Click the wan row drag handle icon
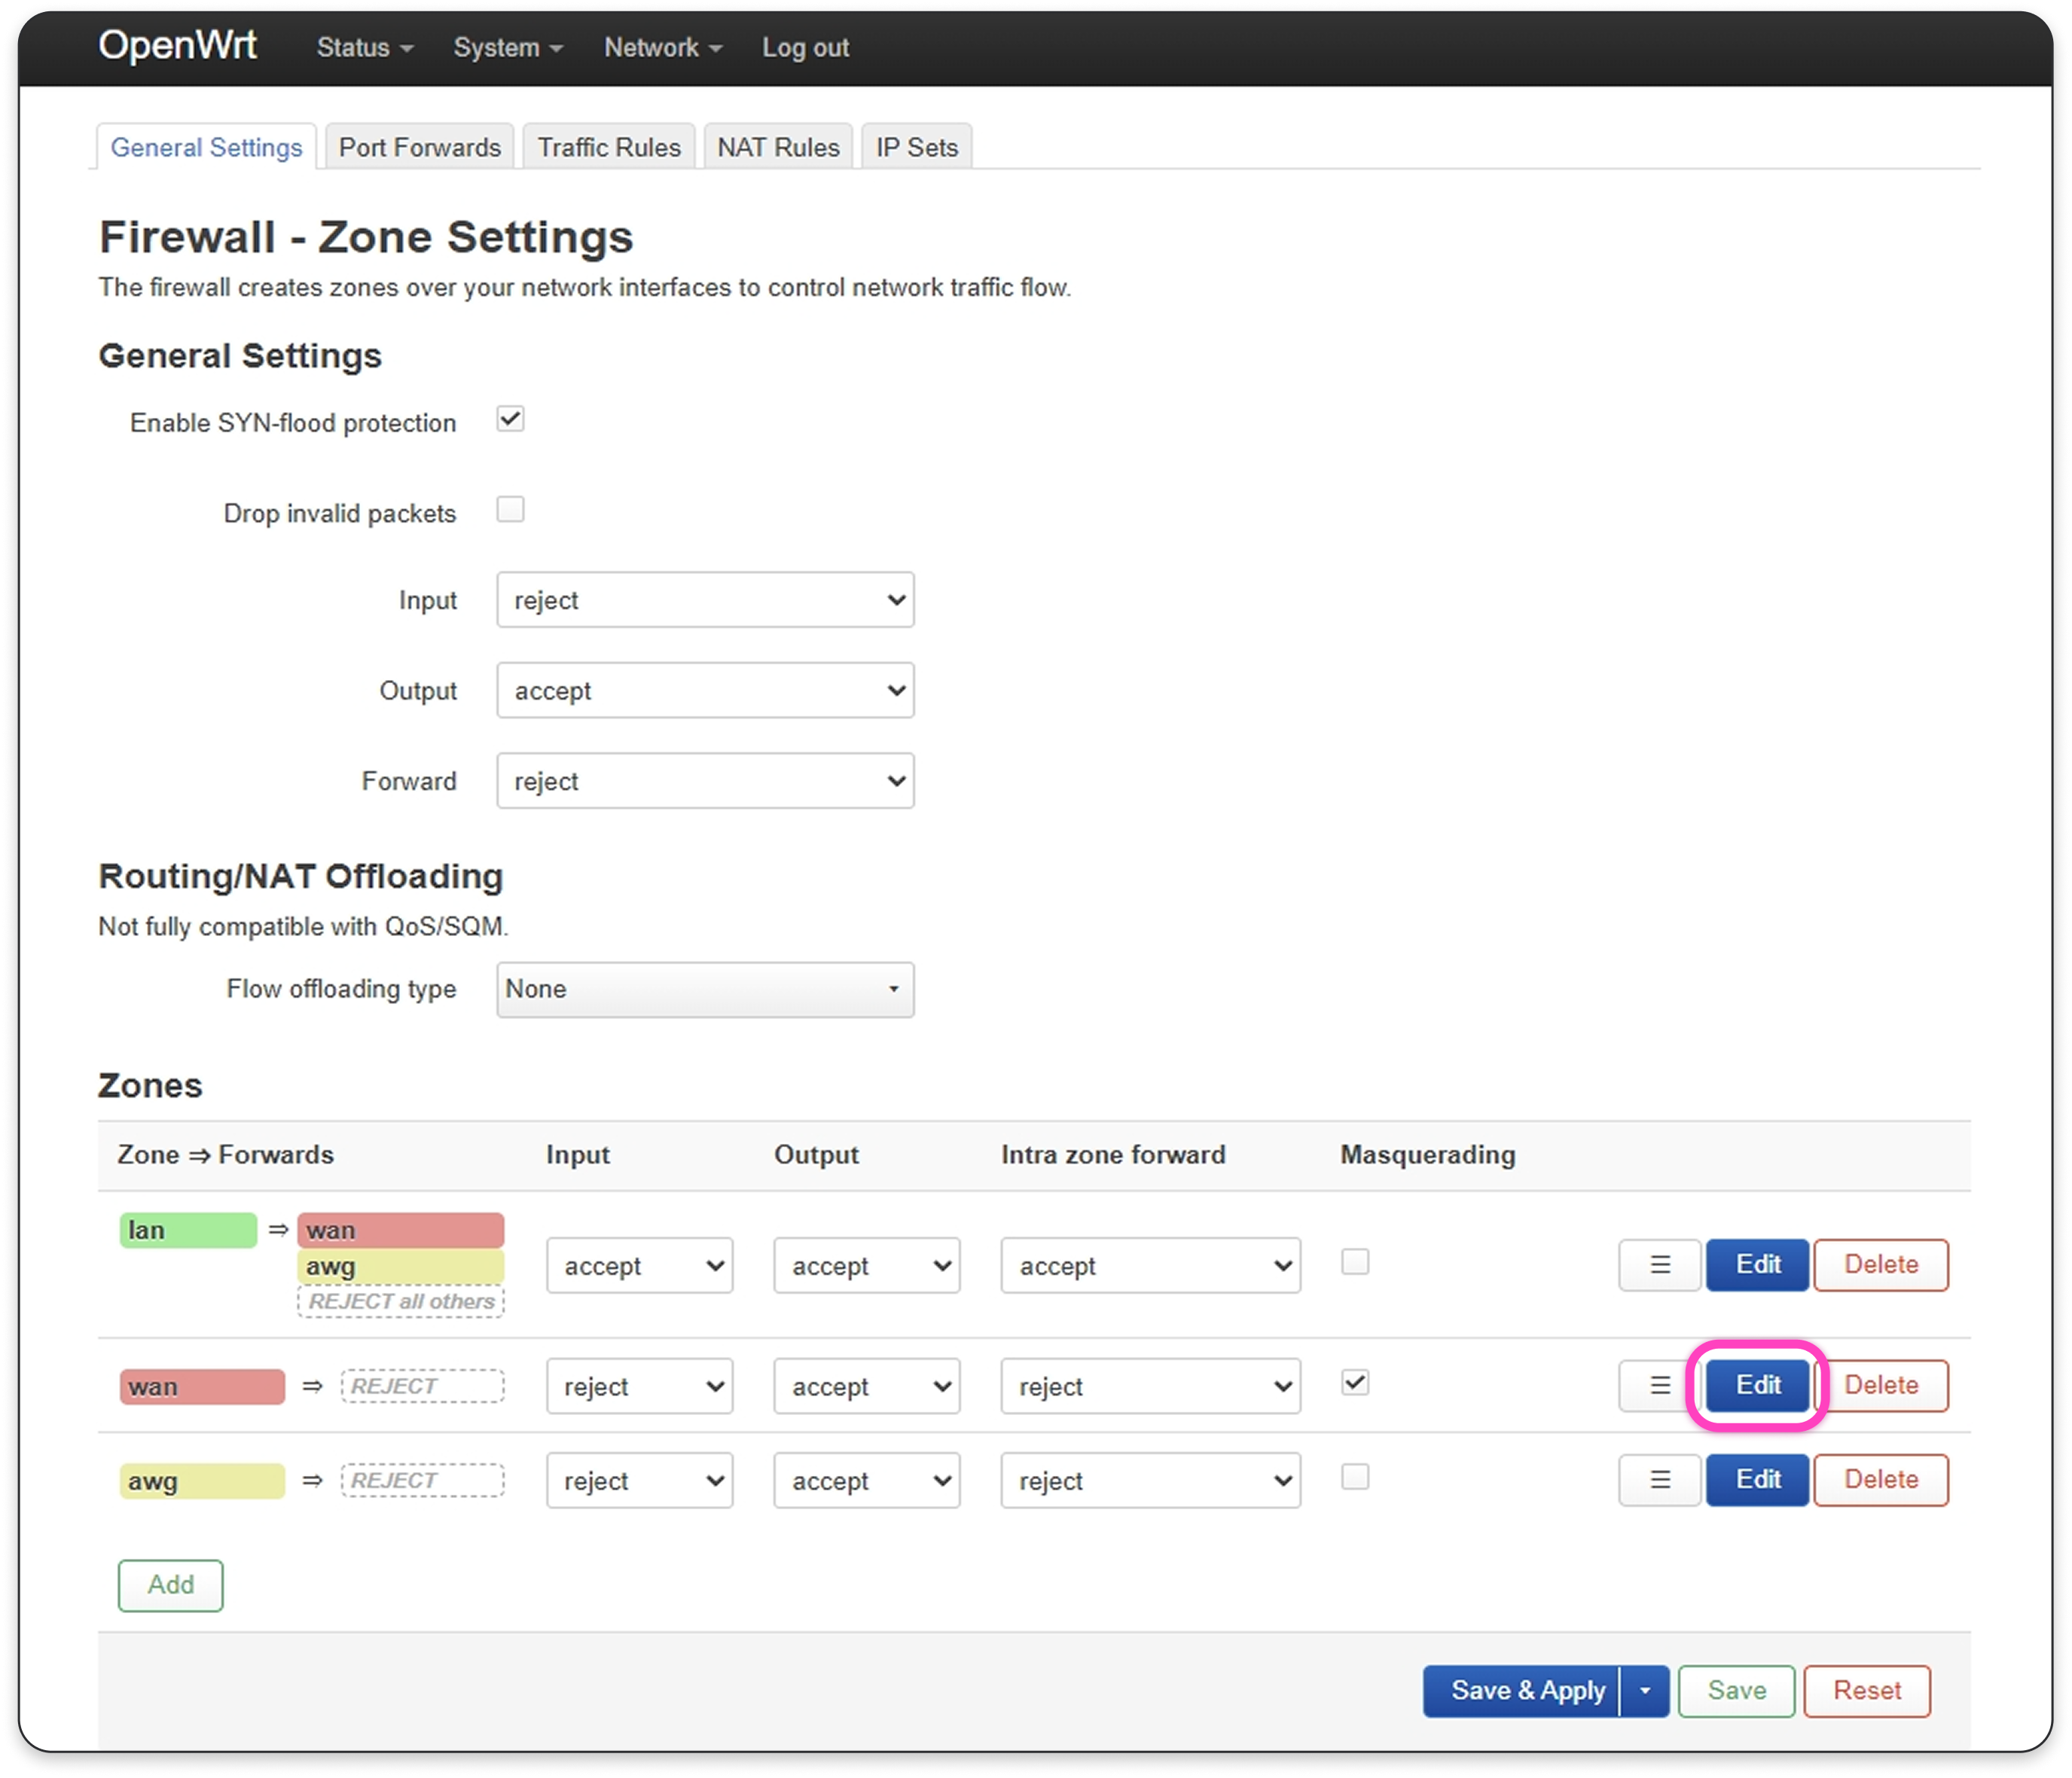Screen dimensions: 2072x1778 point(1659,1385)
